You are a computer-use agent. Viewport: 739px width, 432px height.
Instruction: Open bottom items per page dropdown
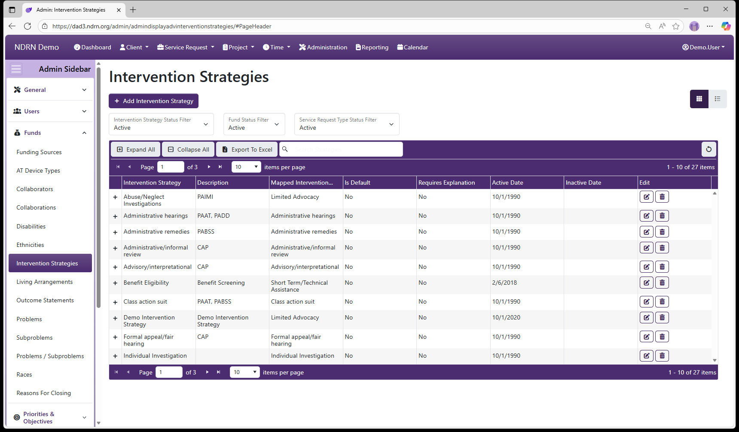pyautogui.click(x=245, y=372)
